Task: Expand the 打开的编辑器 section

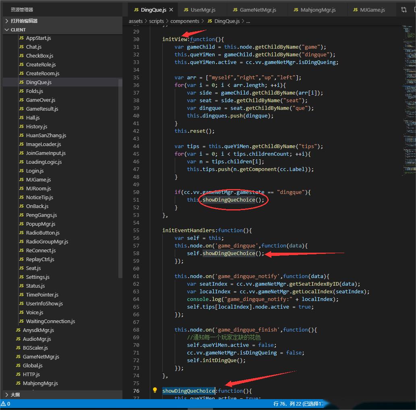Action: coord(24,21)
